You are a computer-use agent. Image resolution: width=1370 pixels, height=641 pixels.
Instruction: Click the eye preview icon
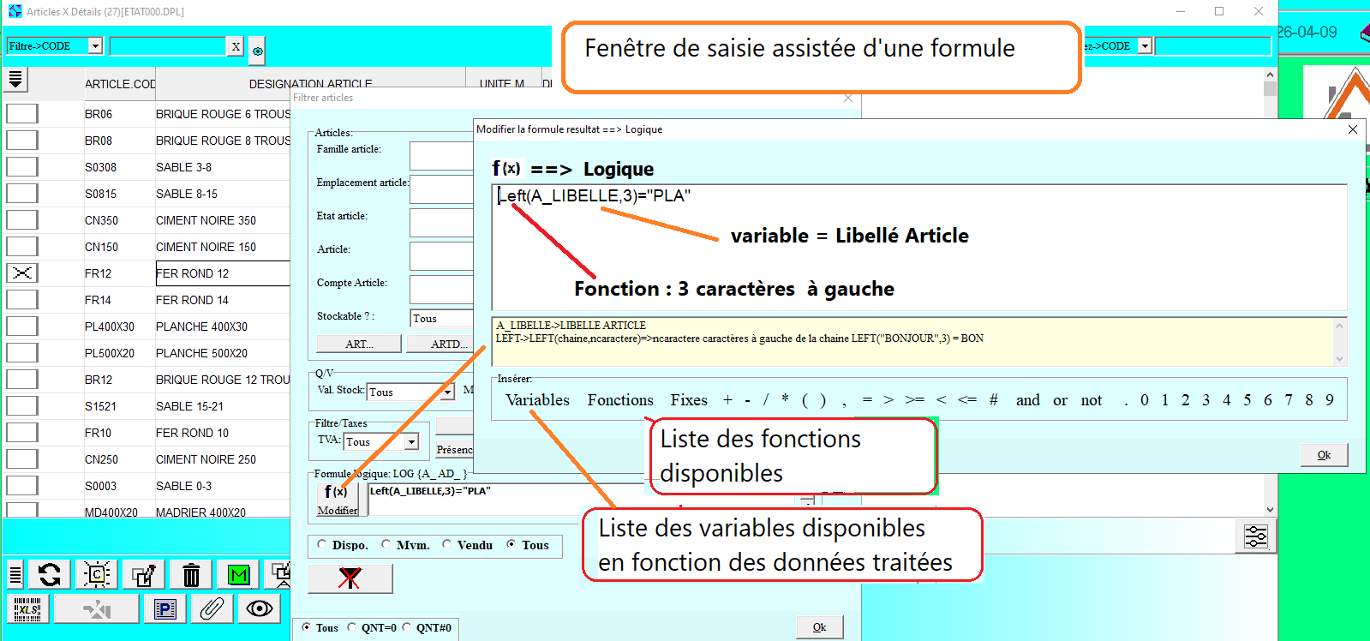(259, 609)
